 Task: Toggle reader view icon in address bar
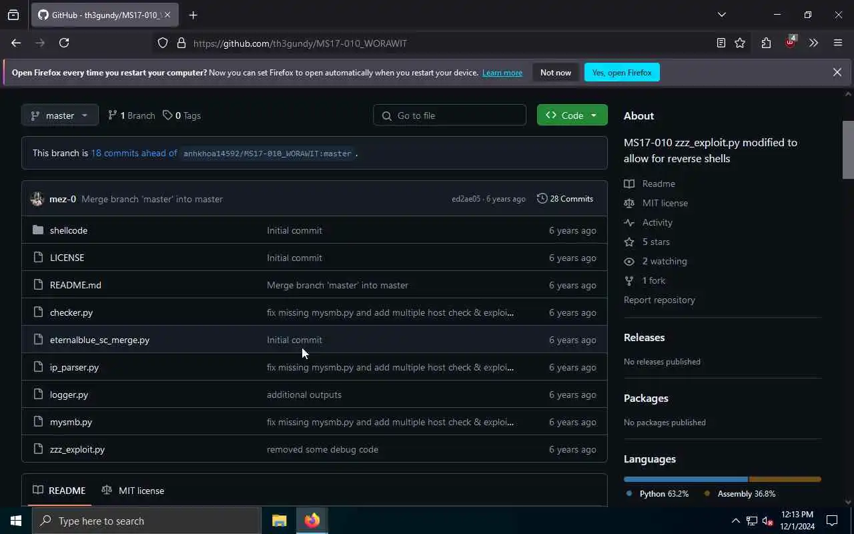[721, 43]
